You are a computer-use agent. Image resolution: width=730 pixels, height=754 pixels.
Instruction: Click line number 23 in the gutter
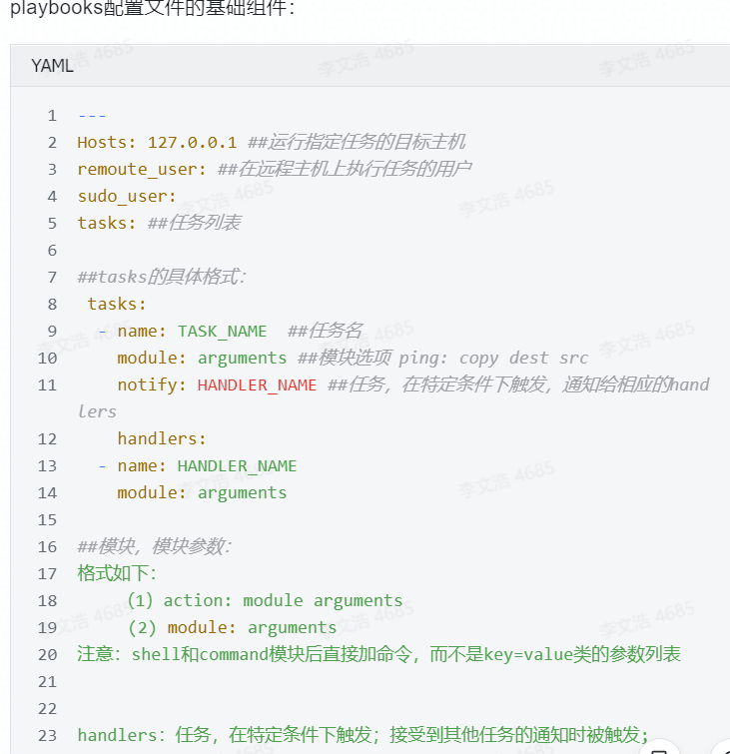[47, 735]
